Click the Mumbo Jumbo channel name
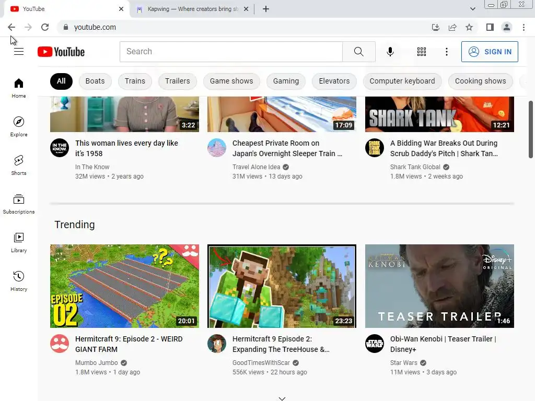This screenshot has width=535, height=401. point(96,363)
